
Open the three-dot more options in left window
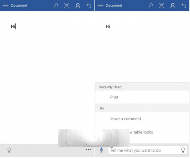point(88,150)
